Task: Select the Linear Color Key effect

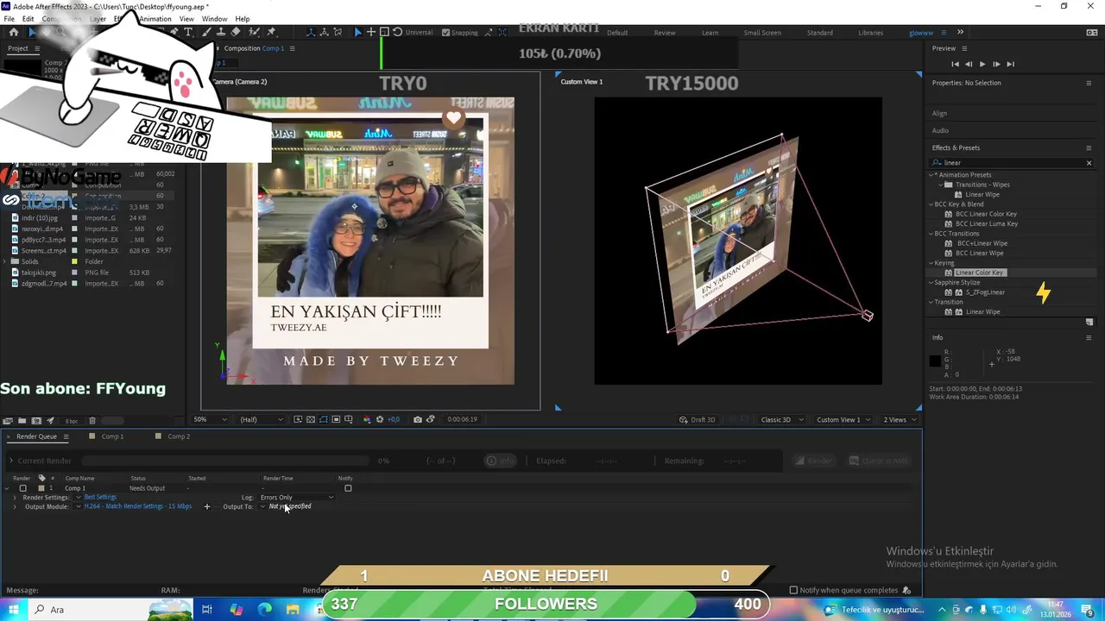Action: 979,273
